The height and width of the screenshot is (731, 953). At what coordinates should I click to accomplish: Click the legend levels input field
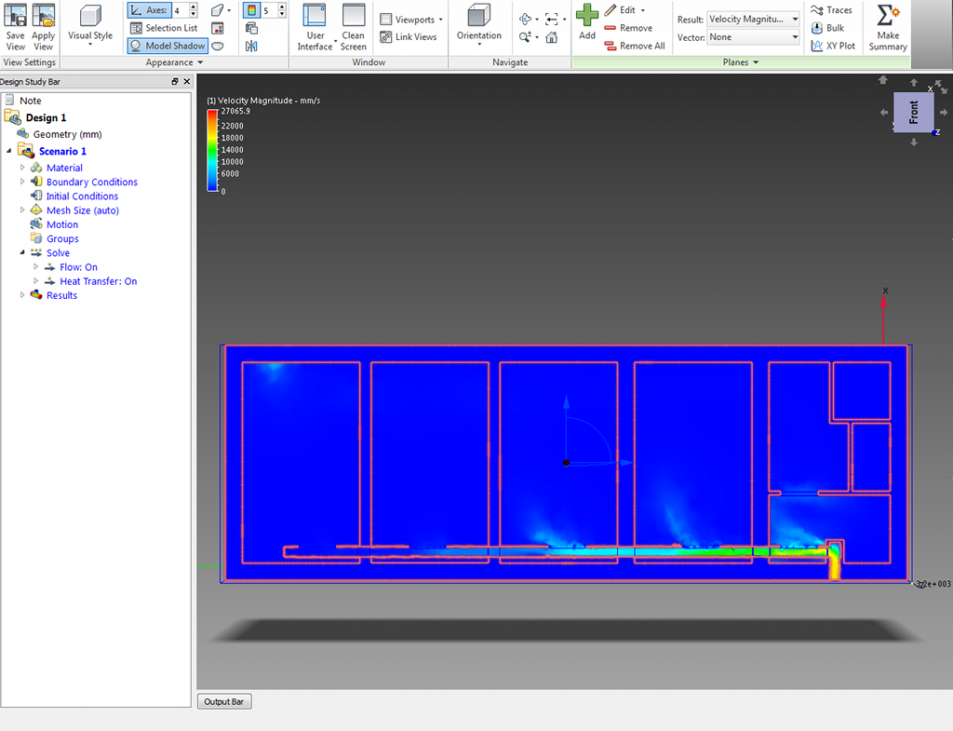pyautogui.click(x=270, y=10)
